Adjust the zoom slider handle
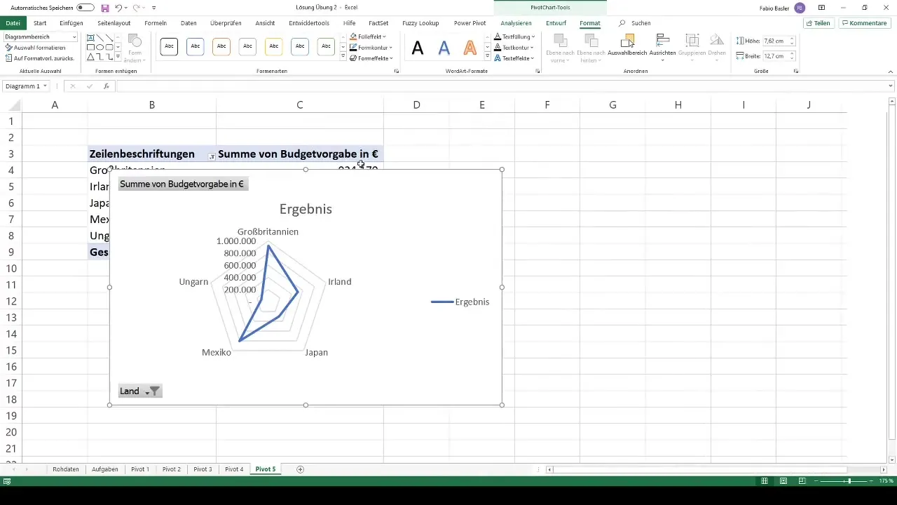Screen dimensions: 897x505 (x=849, y=481)
